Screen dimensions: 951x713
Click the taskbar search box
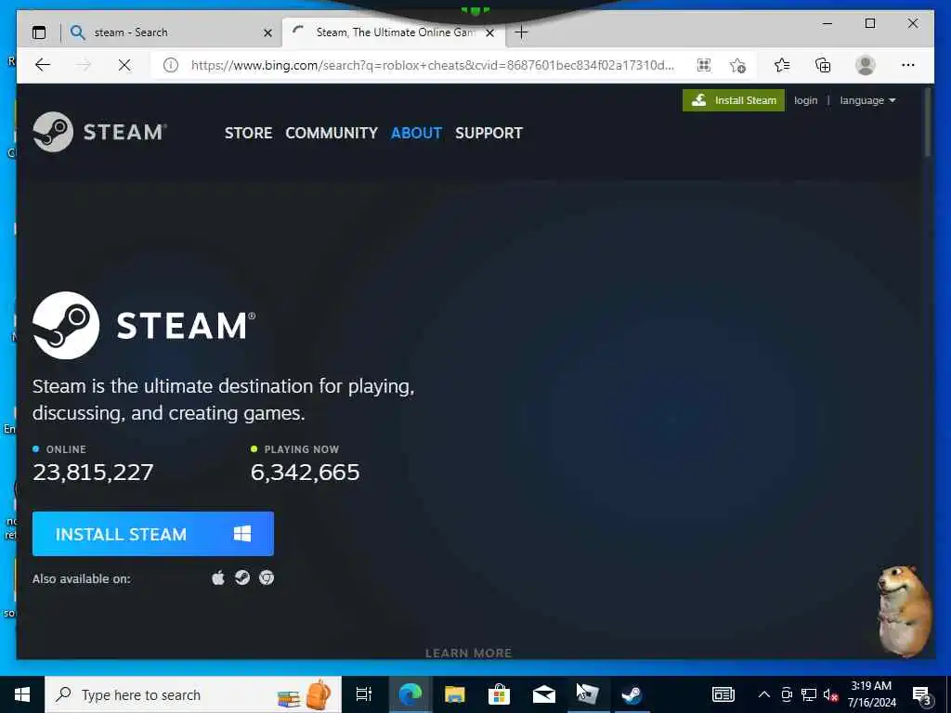(193, 694)
